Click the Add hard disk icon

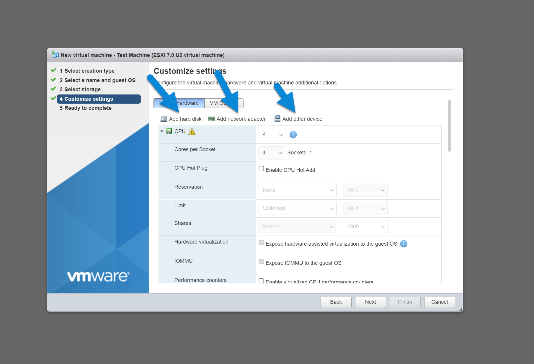click(163, 119)
